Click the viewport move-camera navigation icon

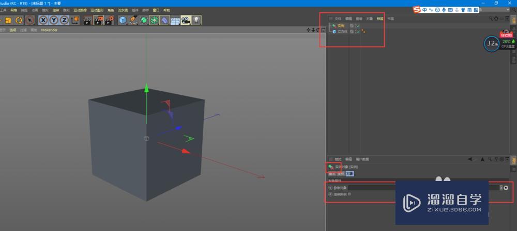[309, 30]
